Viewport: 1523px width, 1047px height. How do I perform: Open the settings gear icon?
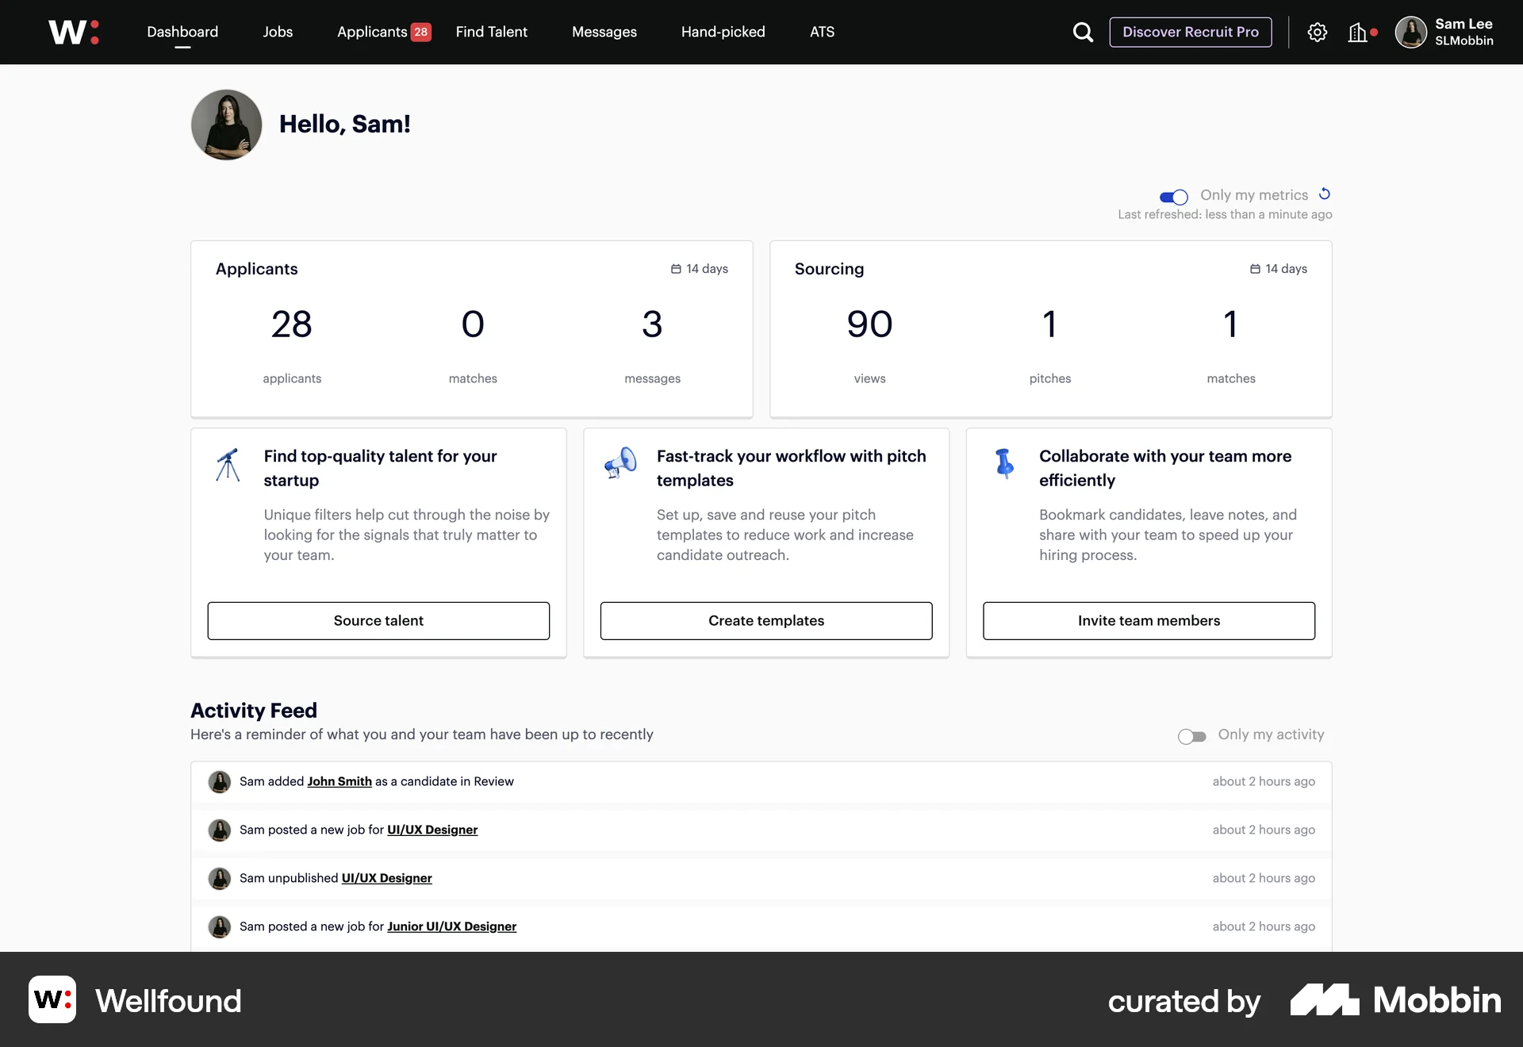coord(1318,32)
